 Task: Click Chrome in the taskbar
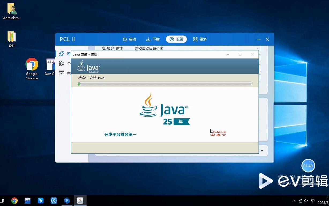[x=14, y=201]
